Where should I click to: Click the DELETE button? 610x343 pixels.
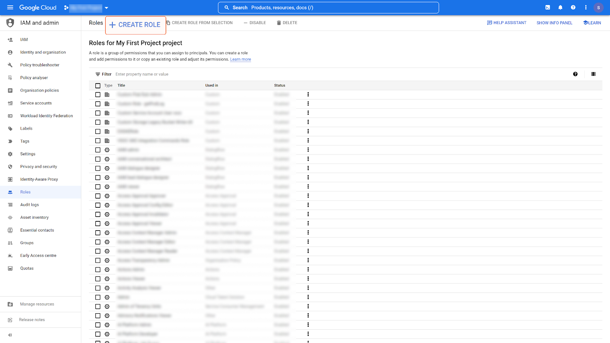[287, 23]
